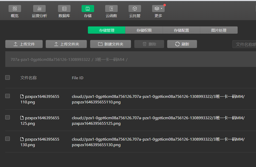Open file name pzxpzx1646395655130.png
256x167 pixels.
click(40, 142)
